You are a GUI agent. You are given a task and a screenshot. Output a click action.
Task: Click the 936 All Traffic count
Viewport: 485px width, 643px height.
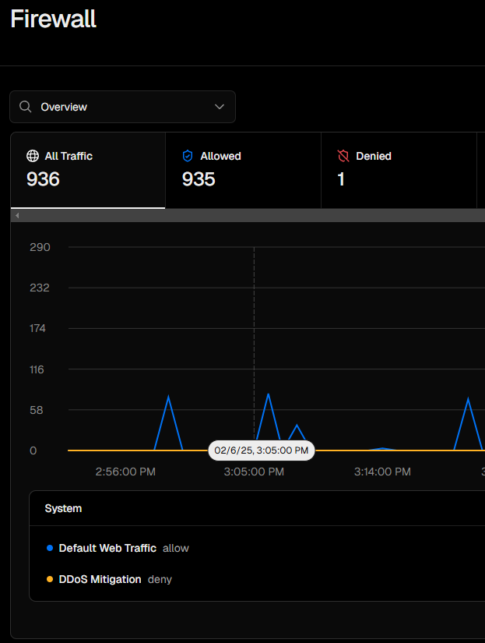[43, 179]
